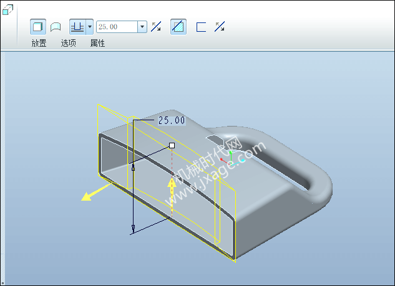395x286 pixels.
Task: Select extrude as solid option
Action: tap(38, 27)
